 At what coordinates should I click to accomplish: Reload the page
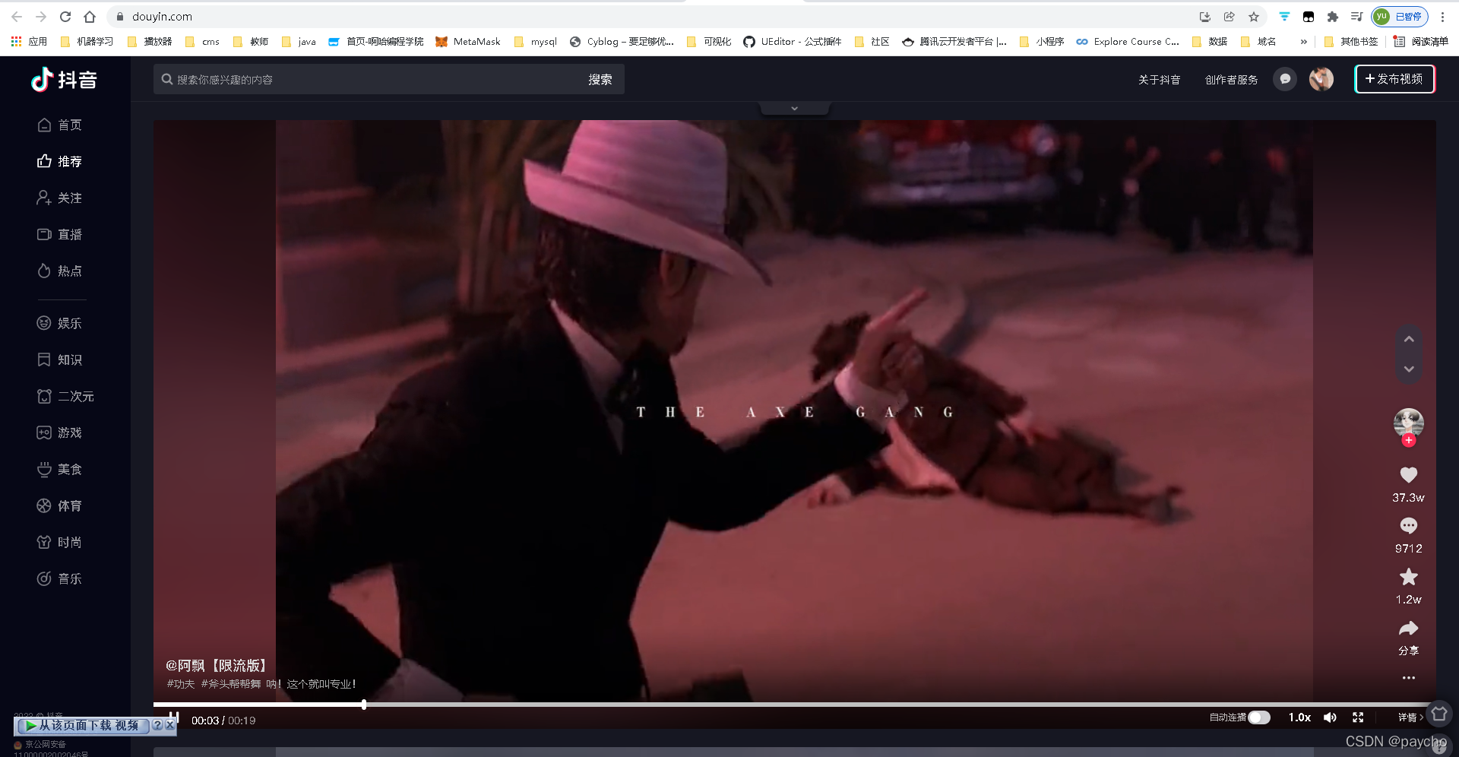pyautogui.click(x=65, y=16)
